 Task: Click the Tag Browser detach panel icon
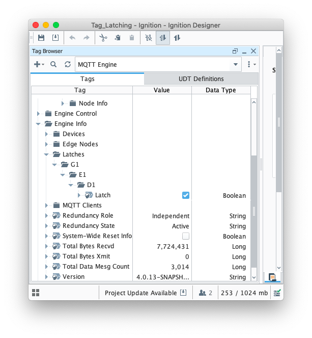(x=235, y=51)
